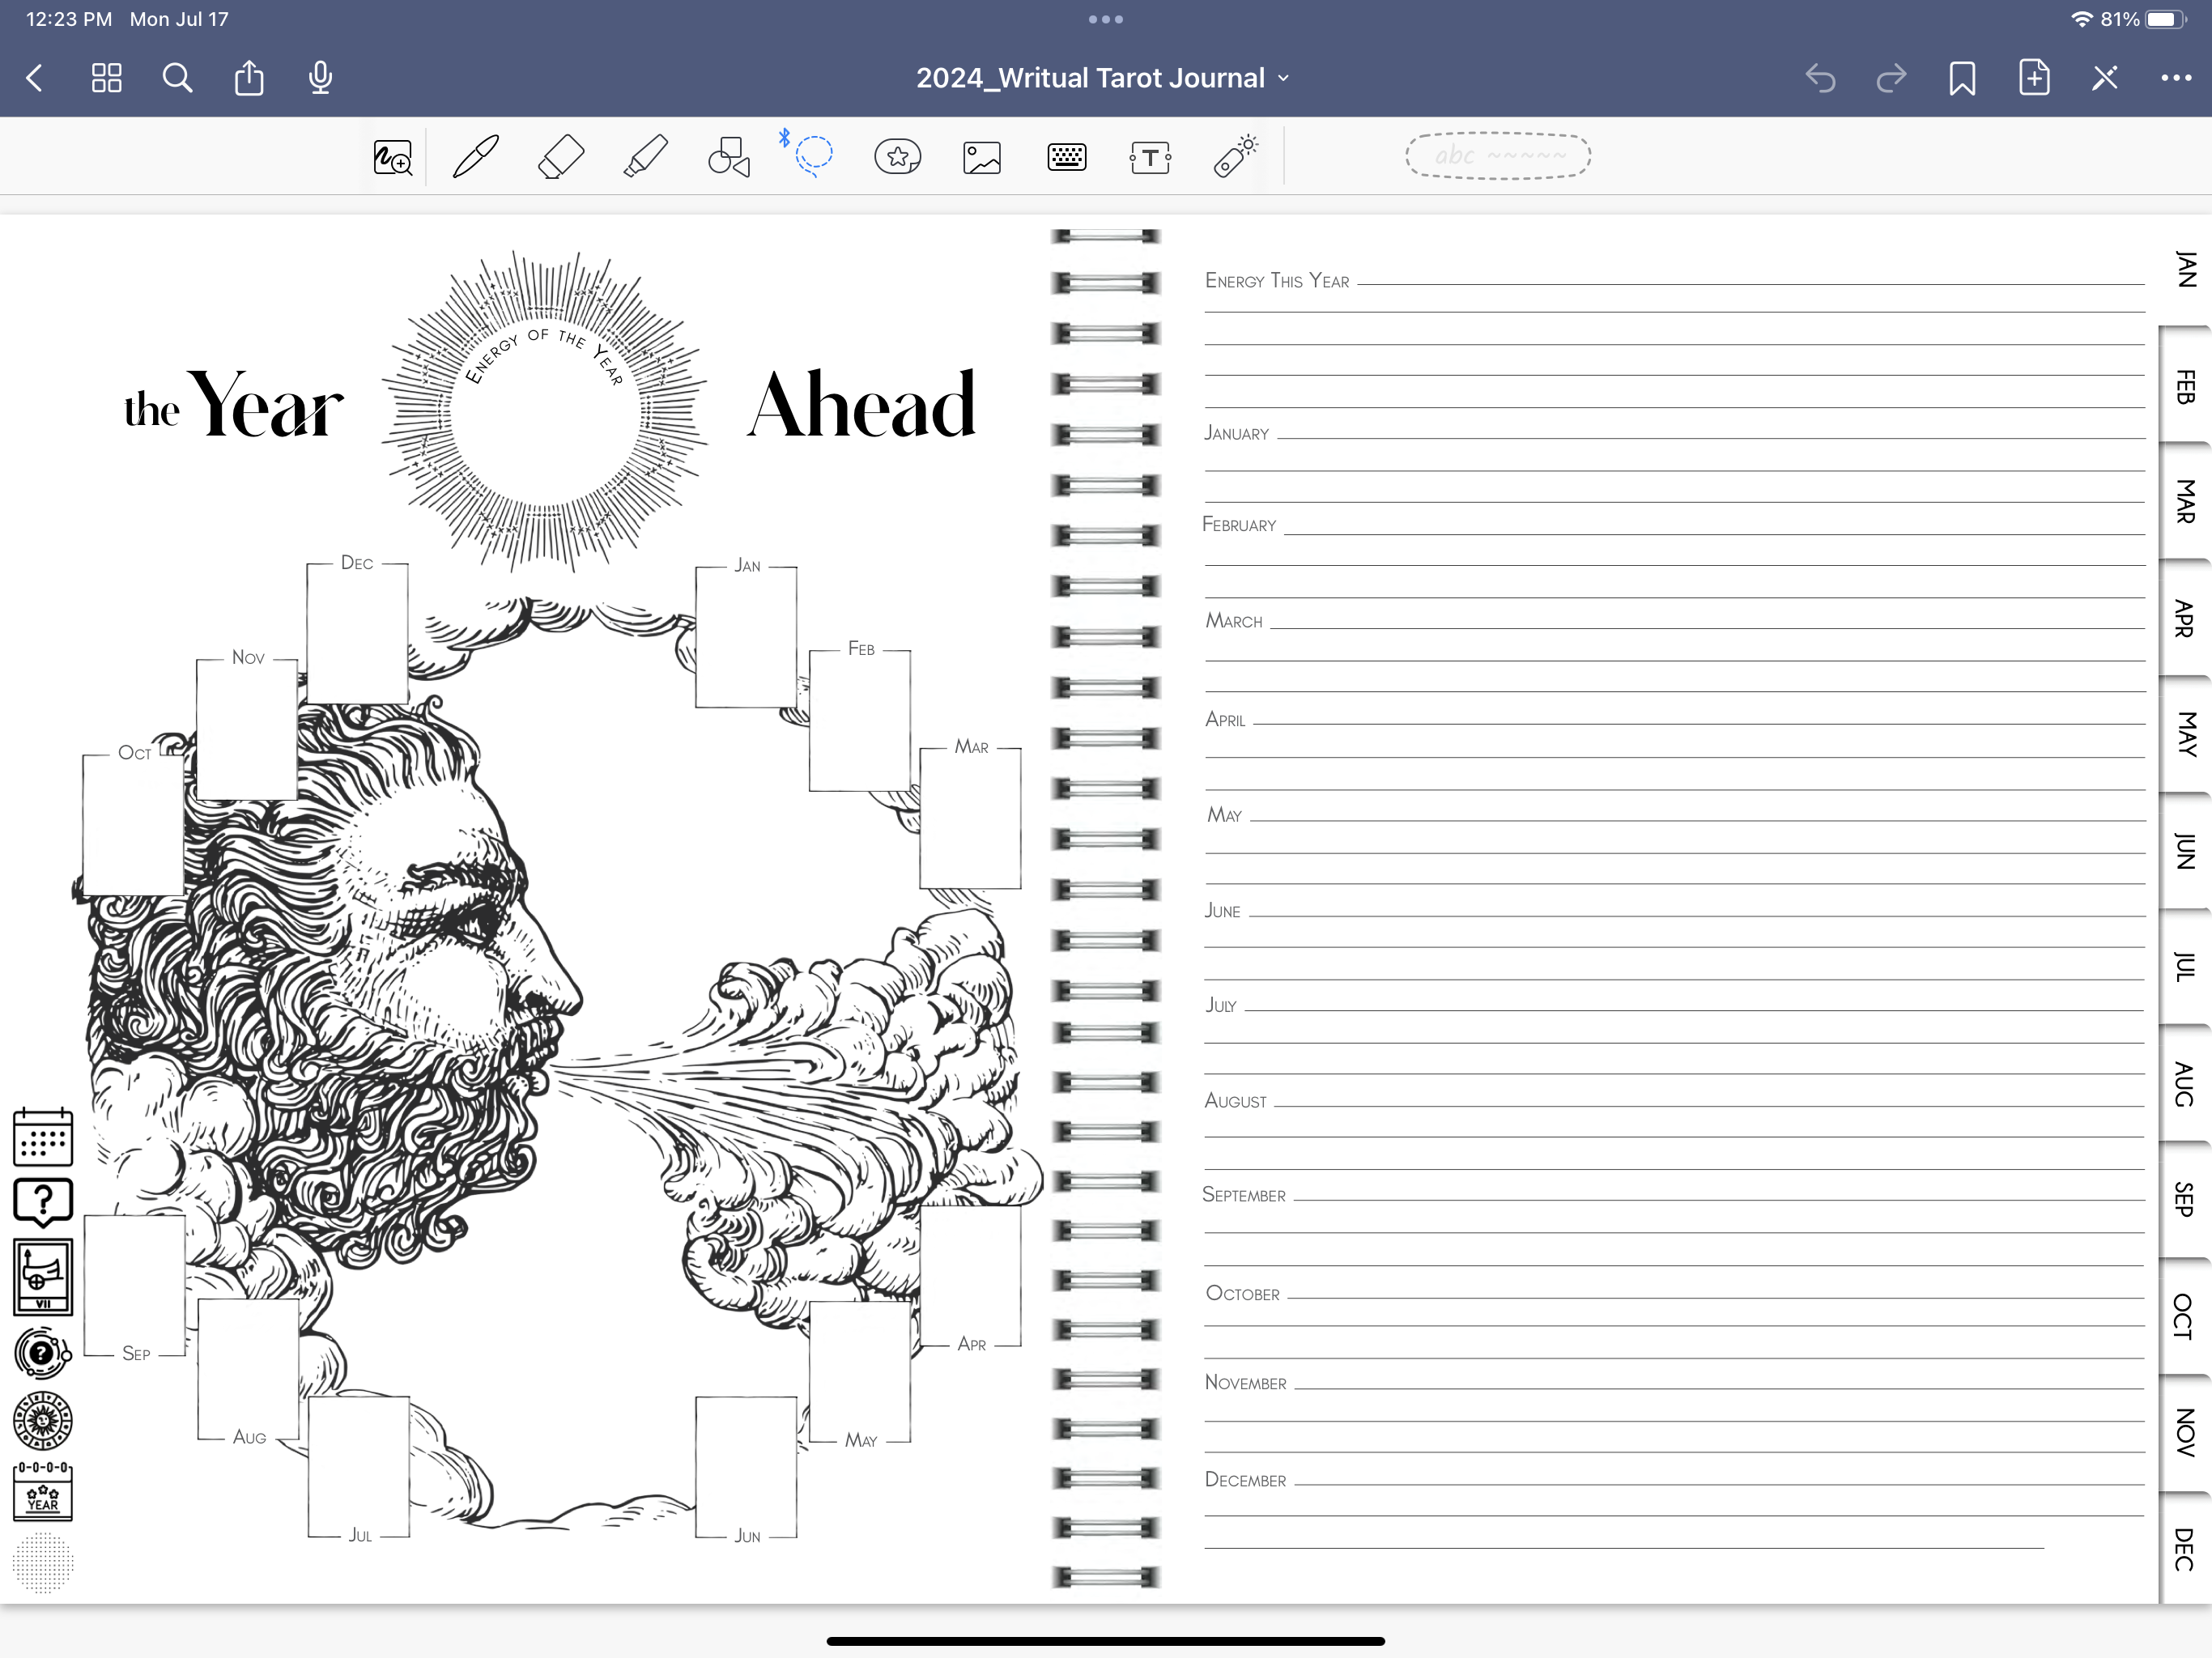Select the Eraser tool

click(560, 157)
